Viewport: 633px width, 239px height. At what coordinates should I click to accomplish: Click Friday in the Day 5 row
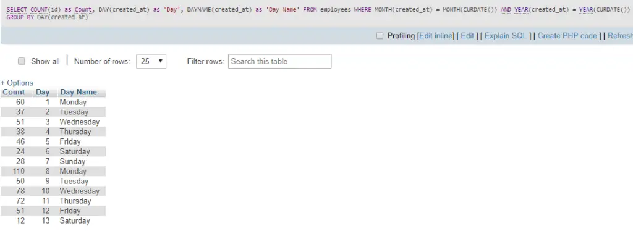click(x=70, y=141)
